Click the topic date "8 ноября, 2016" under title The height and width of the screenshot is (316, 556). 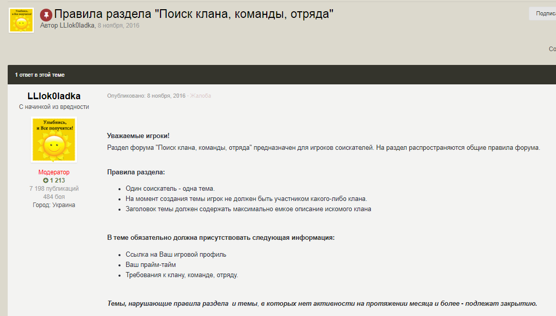pyautogui.click(x=118, y=26)
